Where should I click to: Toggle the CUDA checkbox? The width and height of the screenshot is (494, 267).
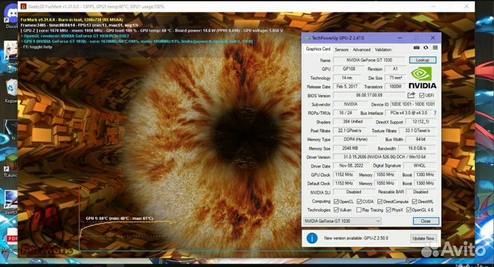pyautogui.click(x=359, y=201)
